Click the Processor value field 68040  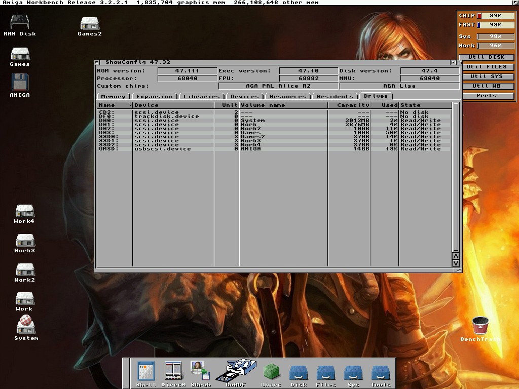[x=188, y=79]
